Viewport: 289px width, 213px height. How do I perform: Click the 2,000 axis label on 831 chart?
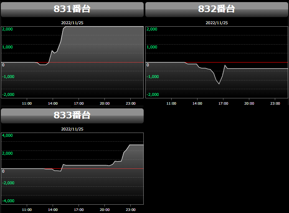8,29
